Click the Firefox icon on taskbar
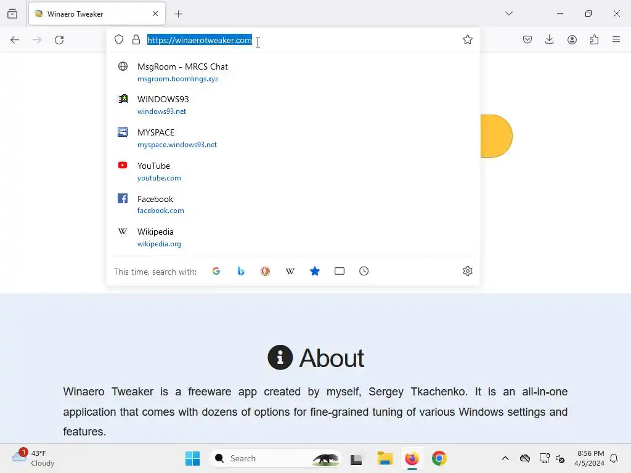Image resolution: width=631 pixels, height=473 pixels. coord(412,458)
